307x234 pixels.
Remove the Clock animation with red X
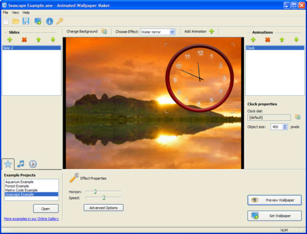(x=268, y=40)
